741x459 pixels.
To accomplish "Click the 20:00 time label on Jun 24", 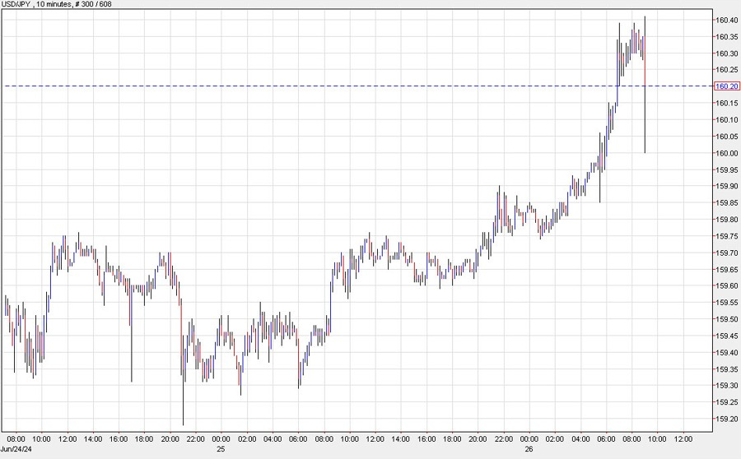I will [x=170, y=438].
